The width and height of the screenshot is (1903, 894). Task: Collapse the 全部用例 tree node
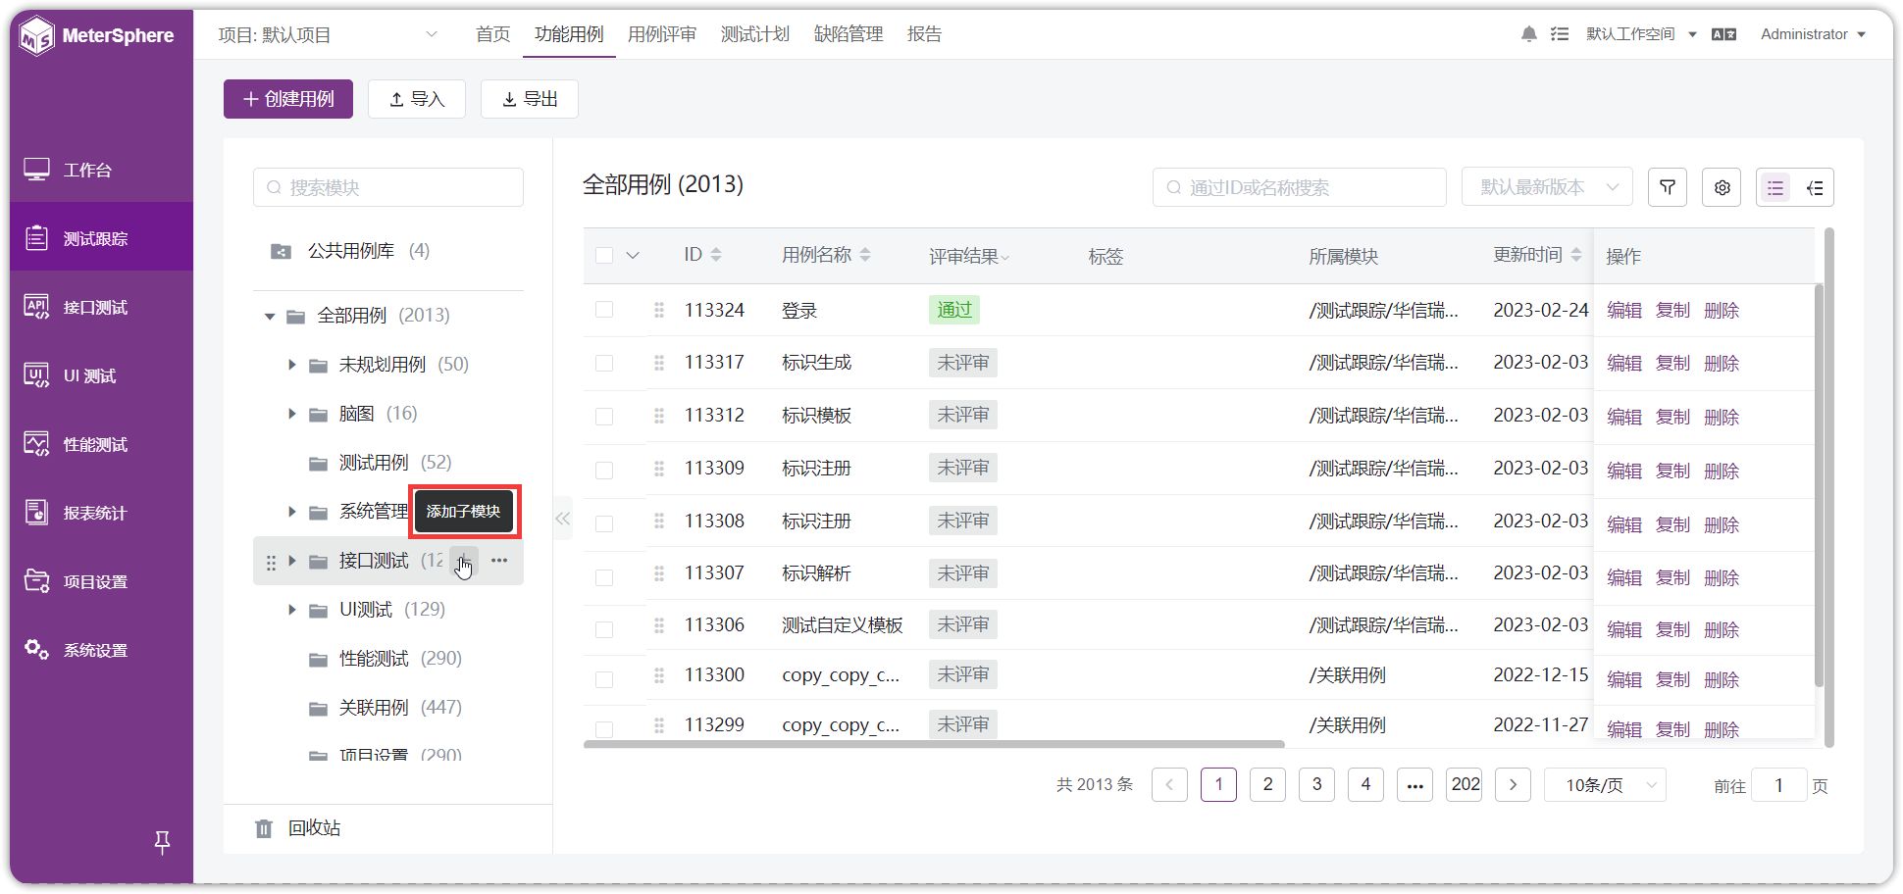click(x=270, y=317)
